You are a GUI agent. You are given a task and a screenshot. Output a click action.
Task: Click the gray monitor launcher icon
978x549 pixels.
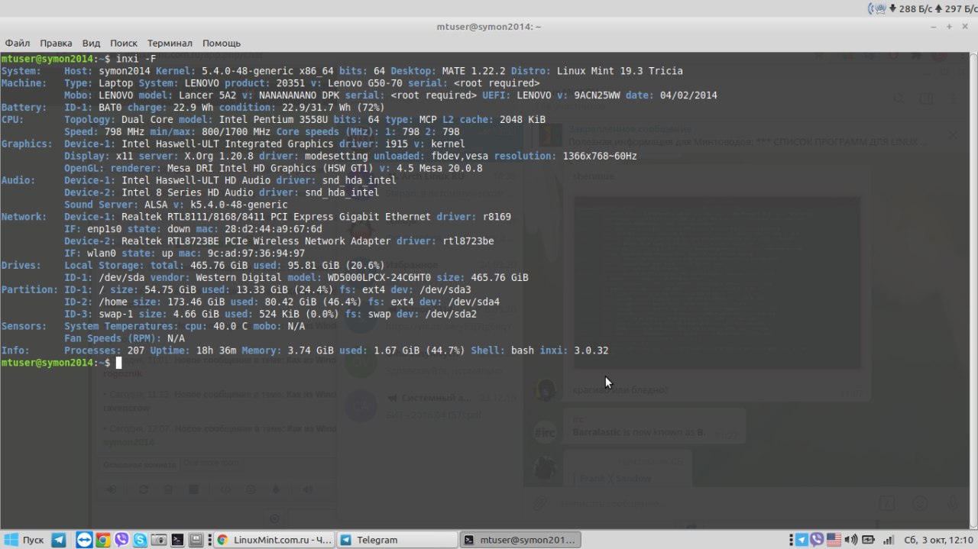pyautogui.click(x=196, y=540)
